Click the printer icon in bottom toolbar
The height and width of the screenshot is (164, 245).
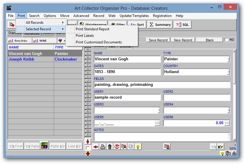(x=103, y=147)
